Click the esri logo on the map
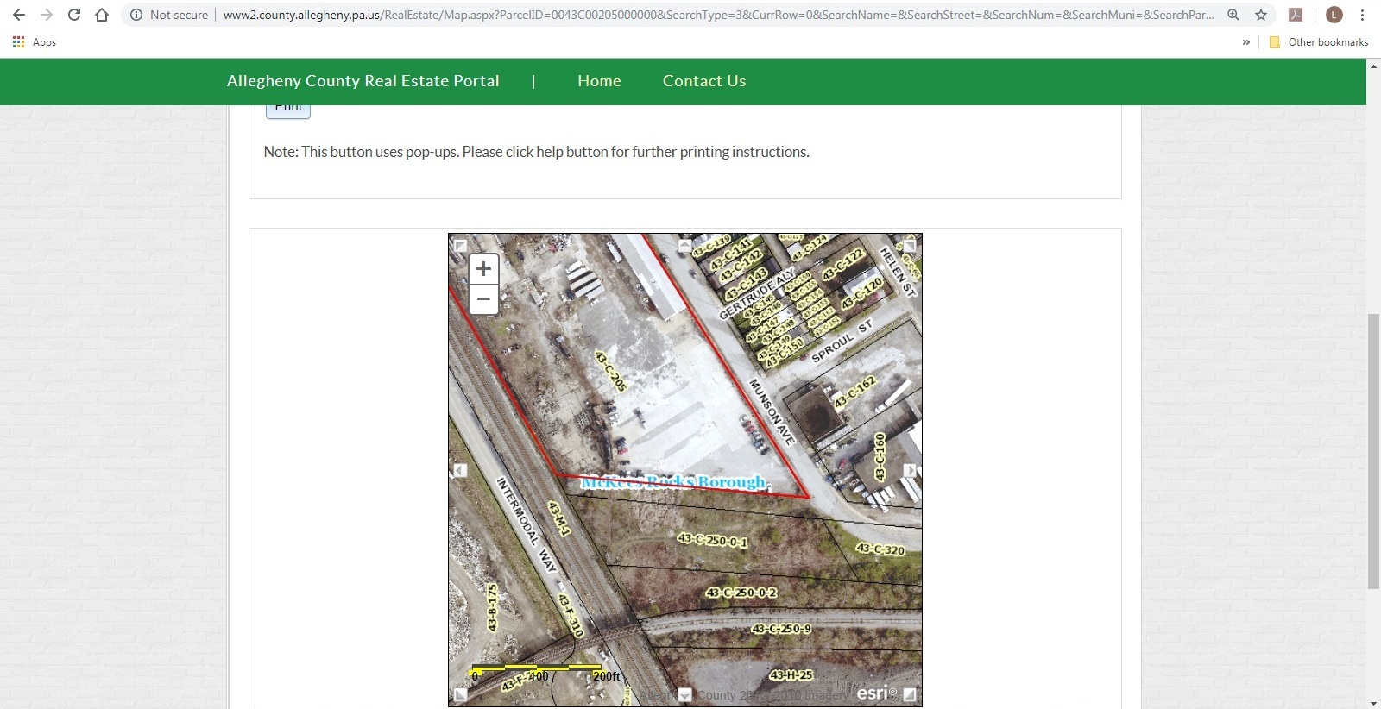The image size is (1381, 709). (x=877, y=693)
